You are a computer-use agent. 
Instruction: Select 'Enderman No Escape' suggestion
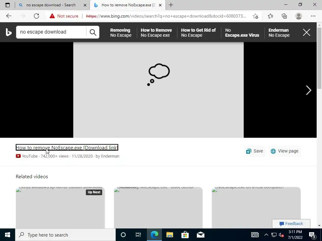(x=279, y=33)
